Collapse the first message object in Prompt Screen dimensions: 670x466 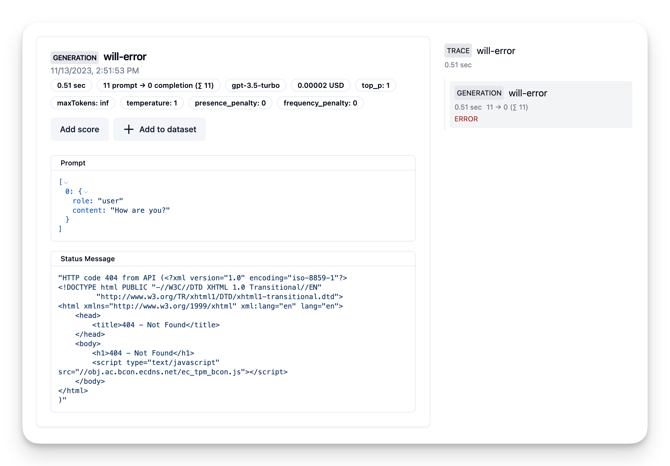[86, 192]
